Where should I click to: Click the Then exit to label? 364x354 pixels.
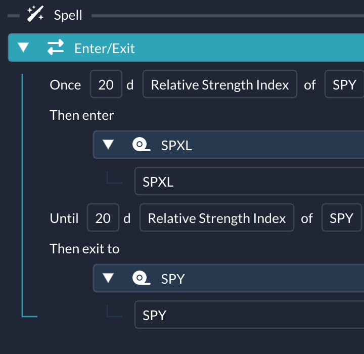(84, 248)
